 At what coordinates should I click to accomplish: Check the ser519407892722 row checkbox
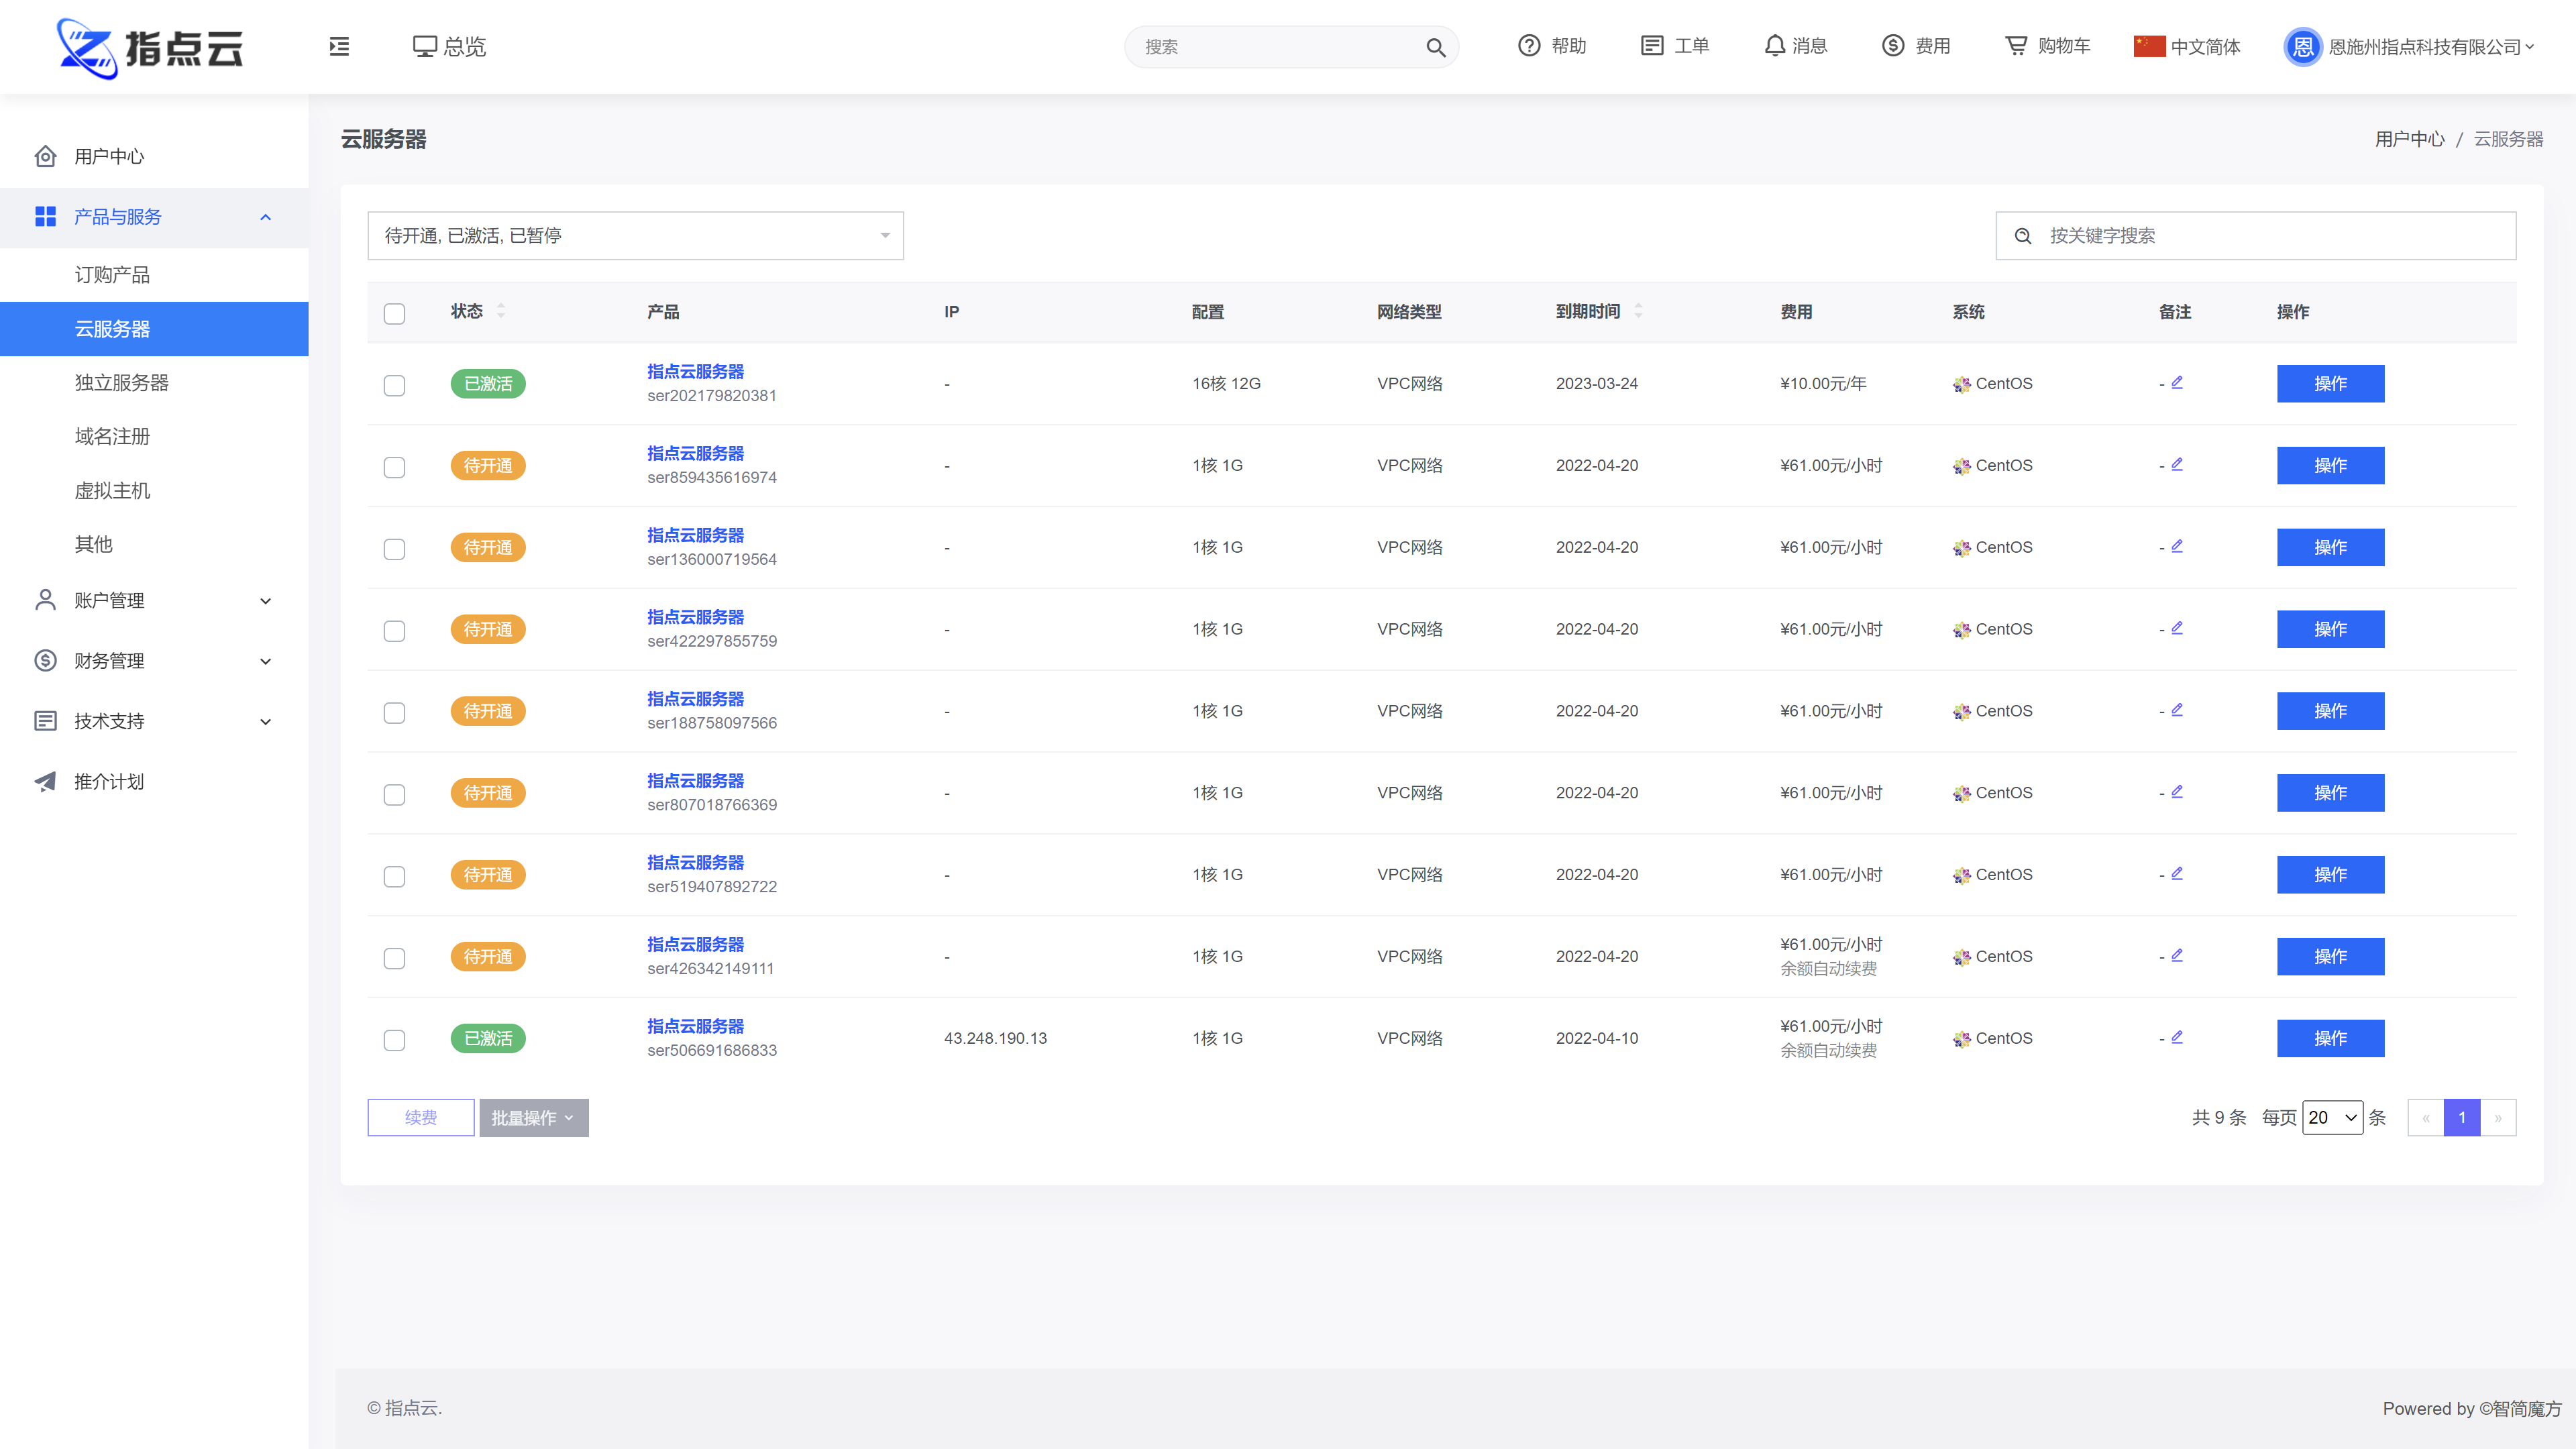point(394,877)
